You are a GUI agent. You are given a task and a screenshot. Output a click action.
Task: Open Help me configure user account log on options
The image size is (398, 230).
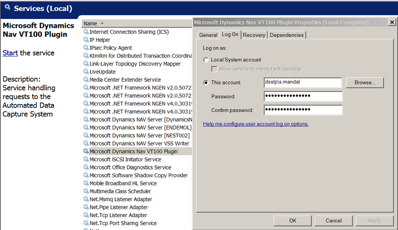pos(256,124)
